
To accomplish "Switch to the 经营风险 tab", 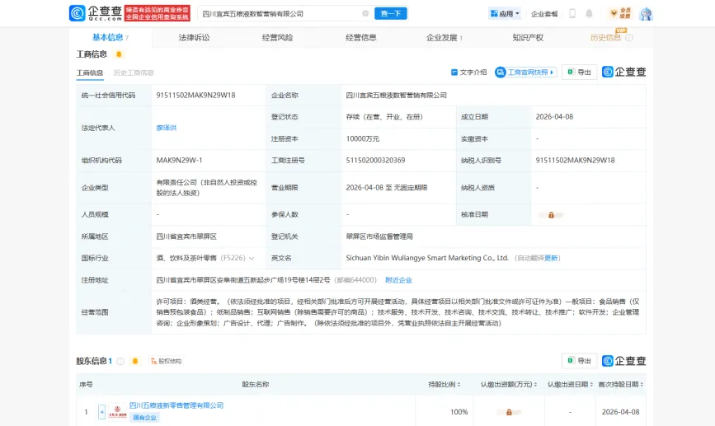I will coord(277,37).
